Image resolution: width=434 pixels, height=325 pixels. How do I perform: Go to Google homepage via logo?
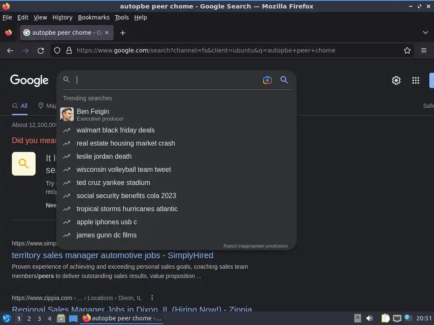29,80
